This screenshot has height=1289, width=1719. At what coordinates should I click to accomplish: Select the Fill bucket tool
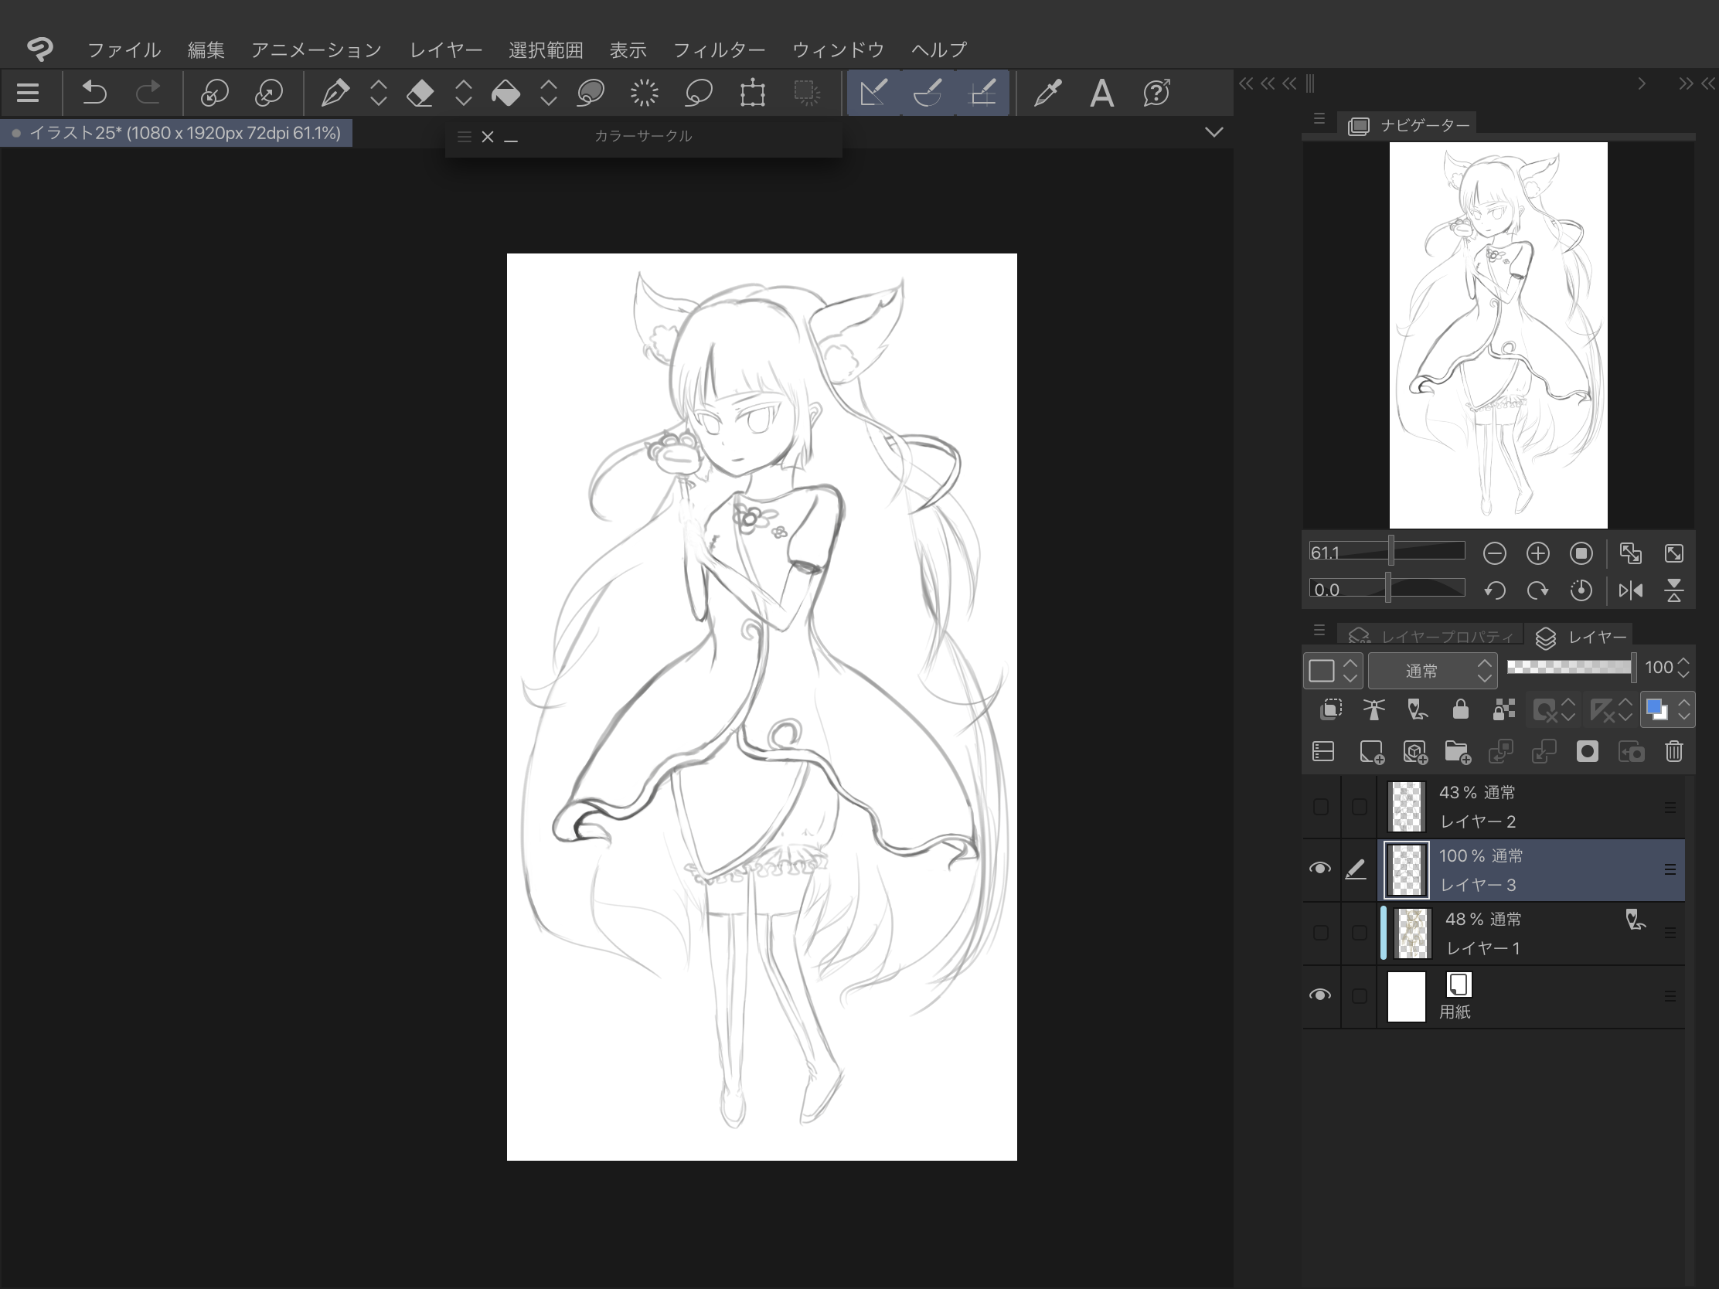[506, 94]
